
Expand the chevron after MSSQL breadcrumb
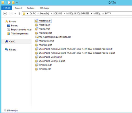pyautogui.click(x=103, y=14)
